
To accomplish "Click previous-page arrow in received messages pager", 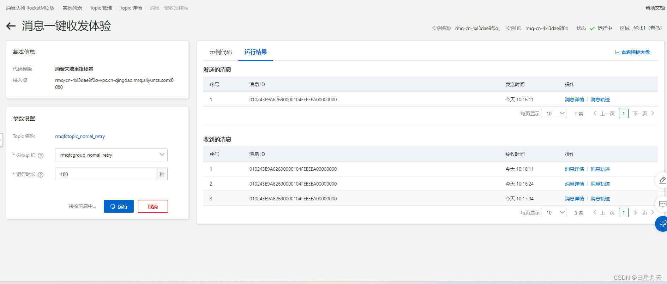I will pyautogui.click(x=595, y=212).
